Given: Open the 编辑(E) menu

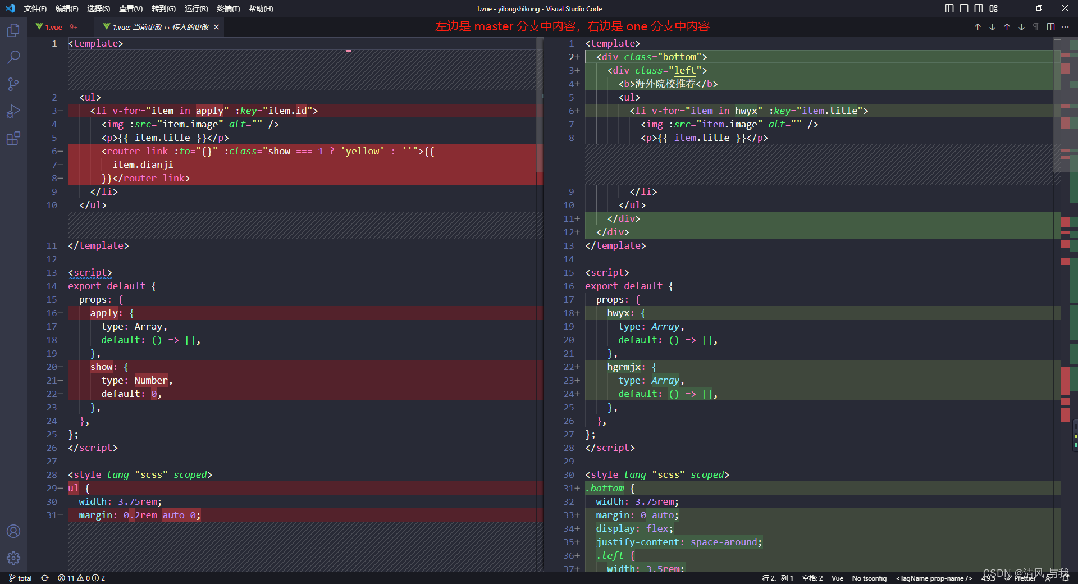Looking at the screenshot, I should tap(67, 8).
